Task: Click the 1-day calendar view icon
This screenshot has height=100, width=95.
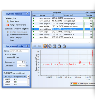Action: 55,46
